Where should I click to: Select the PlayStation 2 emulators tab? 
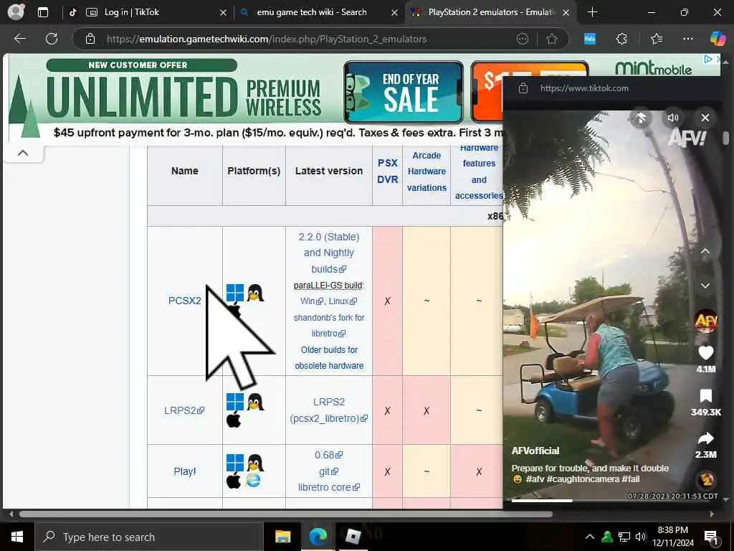pyautogui.click(x=490, y=12)
